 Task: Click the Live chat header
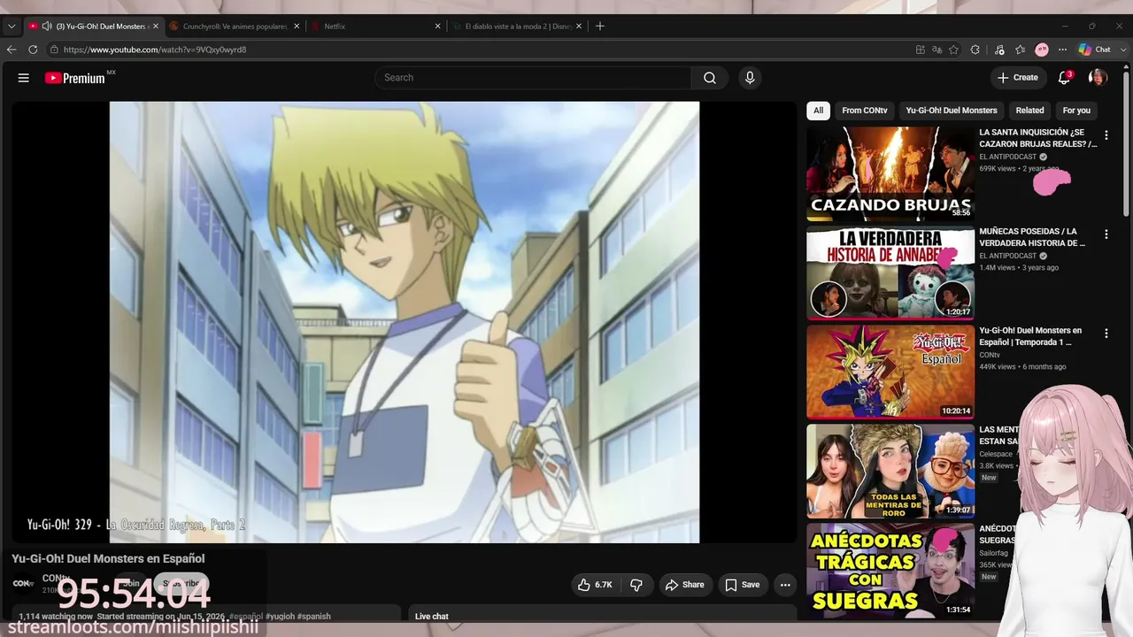click(x=432, y=617)
